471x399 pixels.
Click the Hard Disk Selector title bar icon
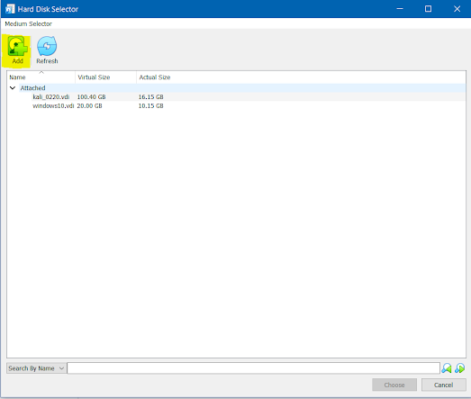tap(10, 9)
